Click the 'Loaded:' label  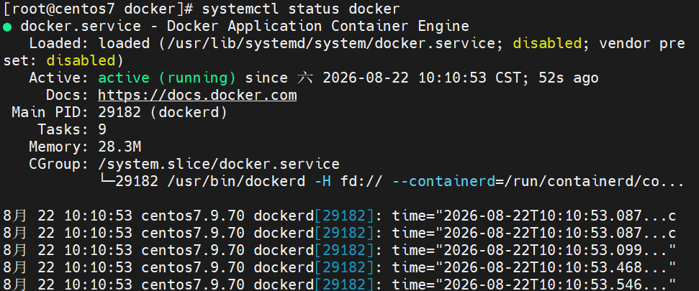[58, 44]
